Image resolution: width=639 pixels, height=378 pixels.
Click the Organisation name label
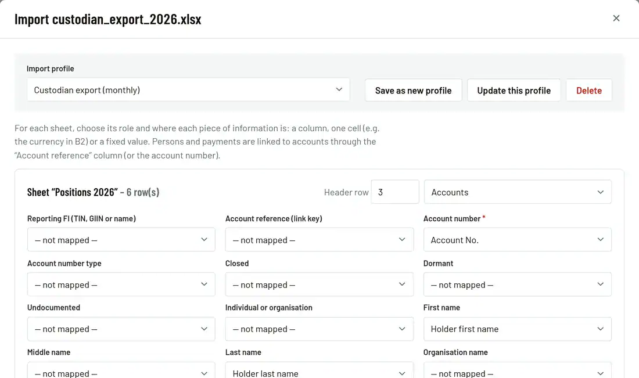455,352
